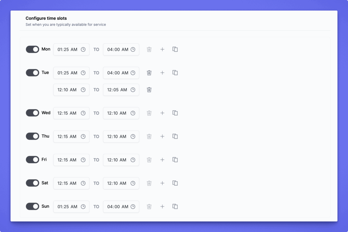
Task: Add a new time slot for Monday
Action: click(x=162, y=49)
